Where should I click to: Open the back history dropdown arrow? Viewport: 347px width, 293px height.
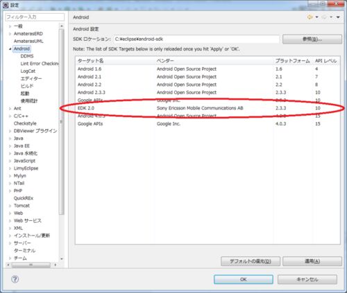[x=317, y=17]
